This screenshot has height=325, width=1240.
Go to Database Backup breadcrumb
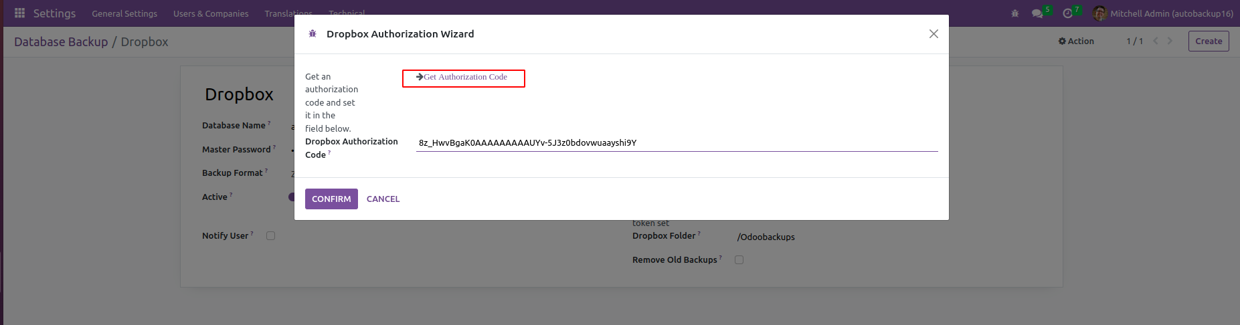pyautogui.click(x=61, y=41)
